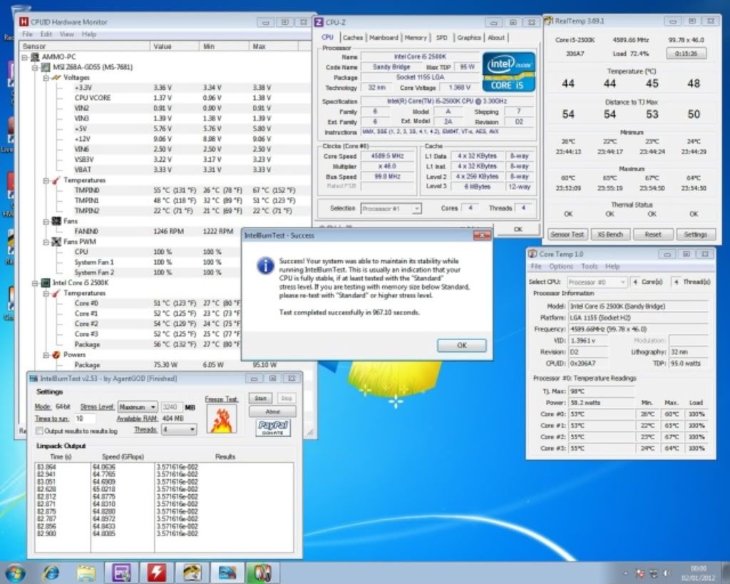Launch Internet Explorer from the taskbar
The image size is (730, 584).
click(51, 572)
